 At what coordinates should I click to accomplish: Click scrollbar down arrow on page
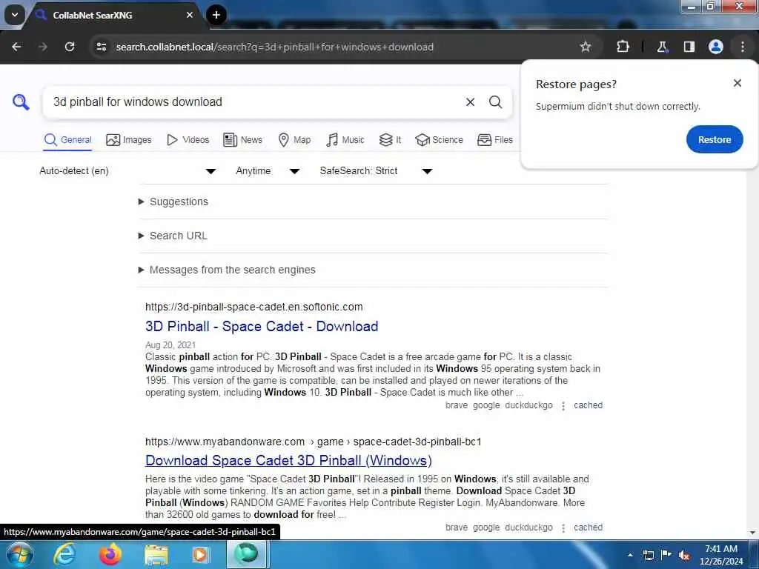pyautogui.click(x=752, y=533)
